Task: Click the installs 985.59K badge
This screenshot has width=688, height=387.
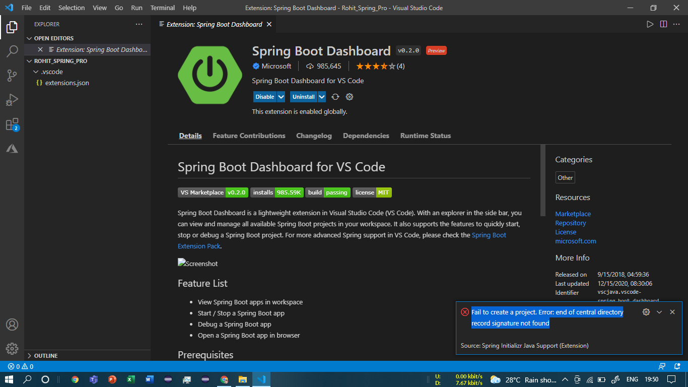Action: click(277, 192)
